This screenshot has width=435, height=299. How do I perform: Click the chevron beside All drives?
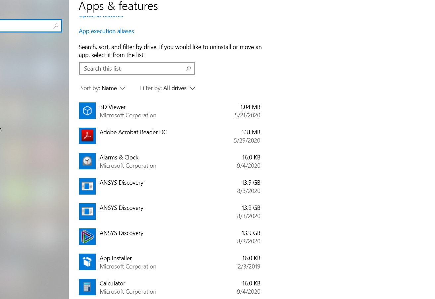tap(193, 88)
